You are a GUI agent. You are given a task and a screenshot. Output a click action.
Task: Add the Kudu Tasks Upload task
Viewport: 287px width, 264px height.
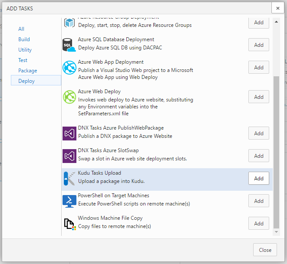point(259,178)
